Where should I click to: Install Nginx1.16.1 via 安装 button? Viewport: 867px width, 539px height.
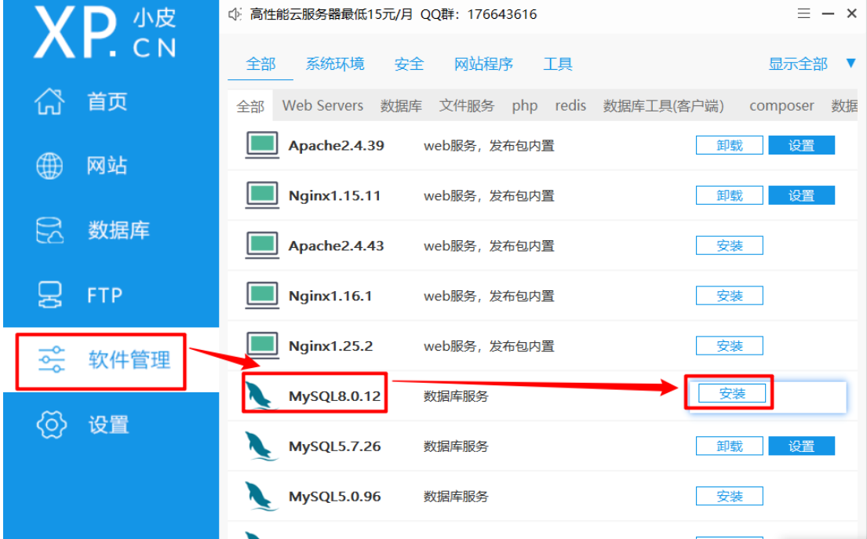click(730, 296)
